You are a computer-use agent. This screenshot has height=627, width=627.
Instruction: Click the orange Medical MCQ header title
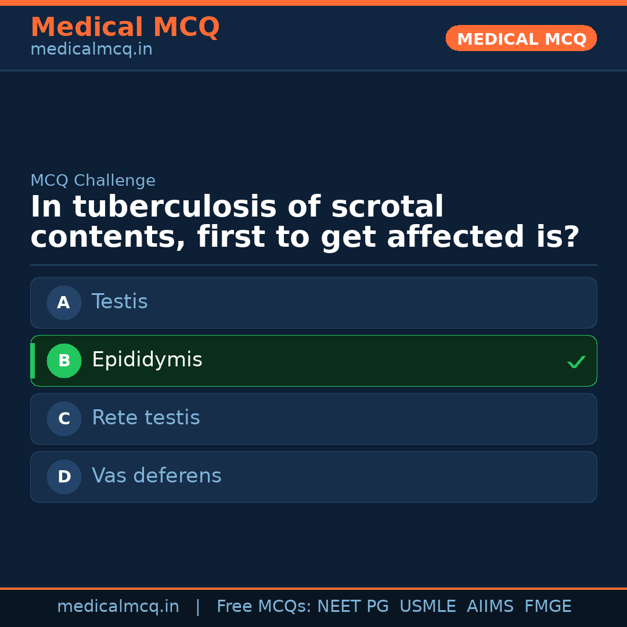pyautogui.click(x=125, y=27)
